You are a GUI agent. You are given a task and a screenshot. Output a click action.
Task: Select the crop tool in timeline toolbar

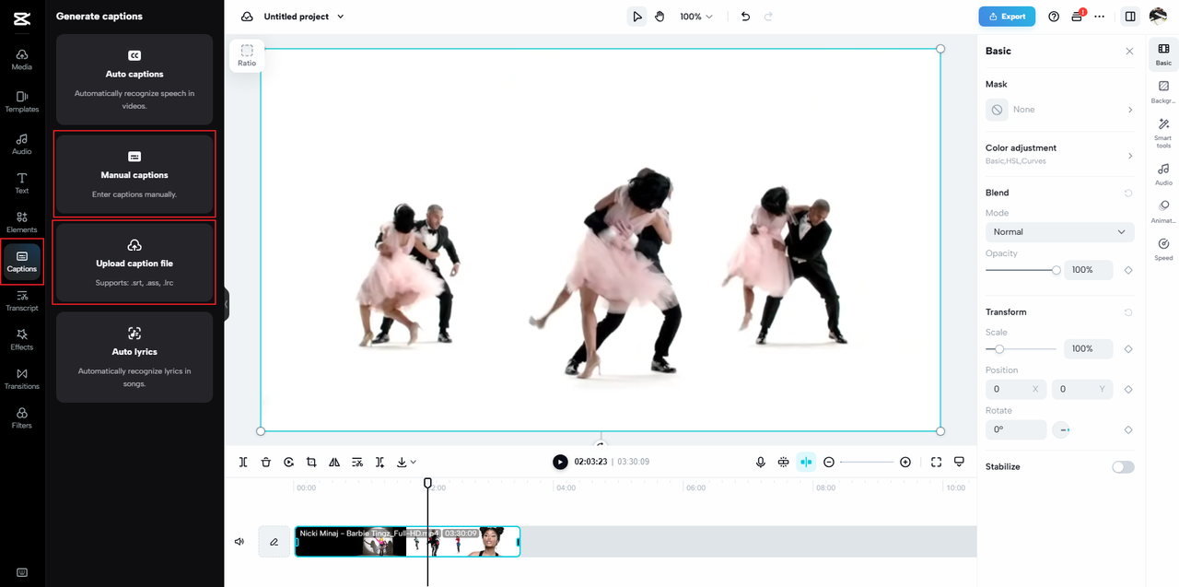pos(311,463)
